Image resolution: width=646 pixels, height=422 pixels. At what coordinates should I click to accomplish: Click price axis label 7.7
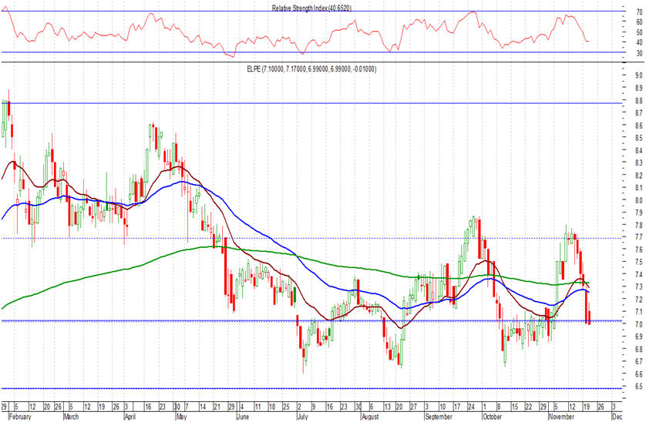[x=638, y=236]
